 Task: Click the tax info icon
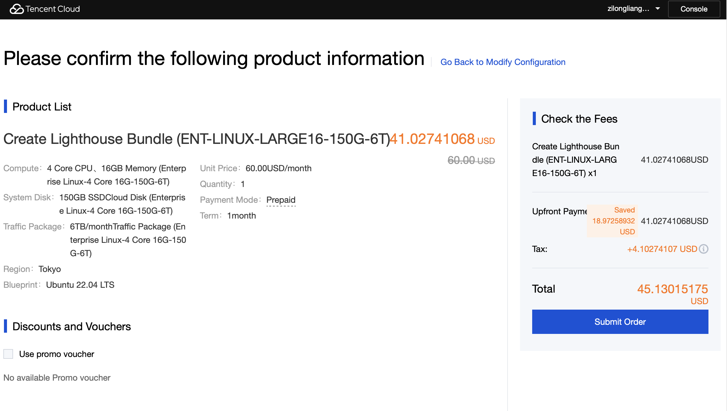[704, 249]
